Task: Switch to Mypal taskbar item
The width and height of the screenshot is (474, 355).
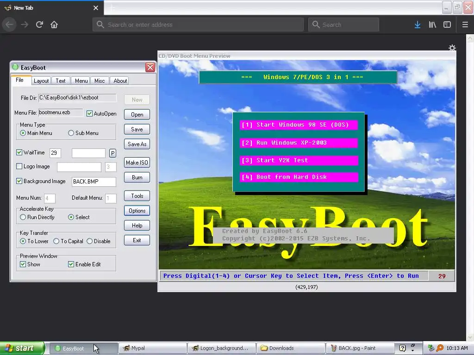Action: tap(152, 349)
